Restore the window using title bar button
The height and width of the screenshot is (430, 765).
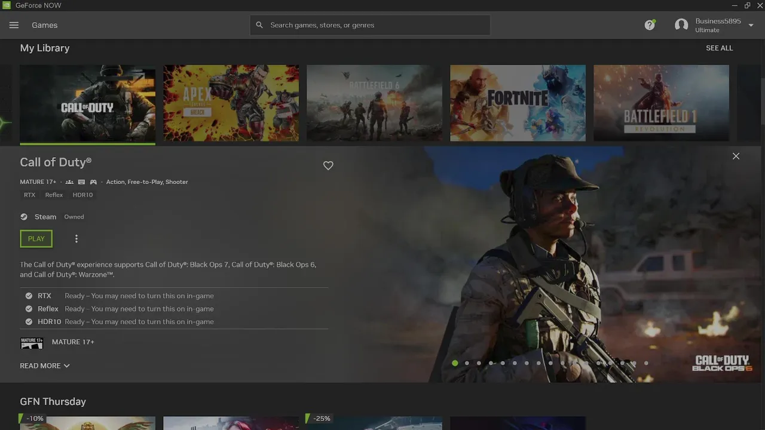(747, 5)
